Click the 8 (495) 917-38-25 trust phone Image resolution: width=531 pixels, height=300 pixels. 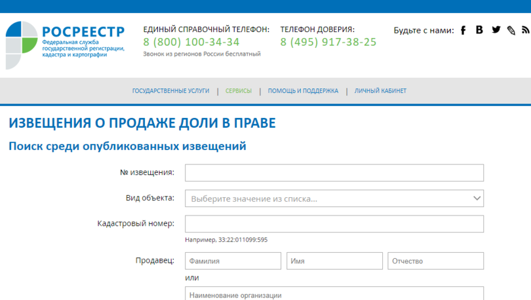328,43
